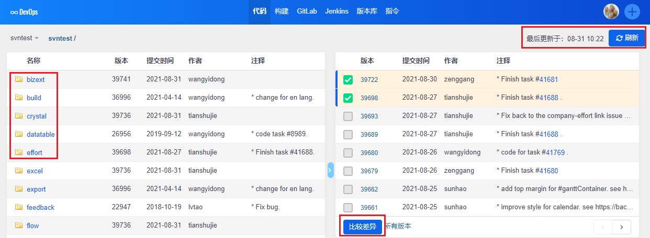Click the bizext folder icon

coord(19,79)
